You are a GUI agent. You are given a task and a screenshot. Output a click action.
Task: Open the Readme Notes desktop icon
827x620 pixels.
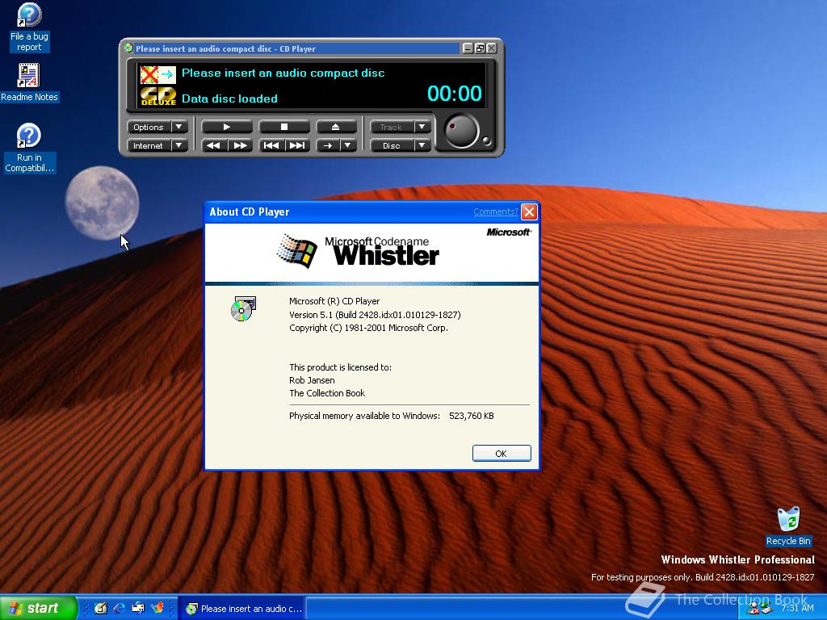[29, 83]
